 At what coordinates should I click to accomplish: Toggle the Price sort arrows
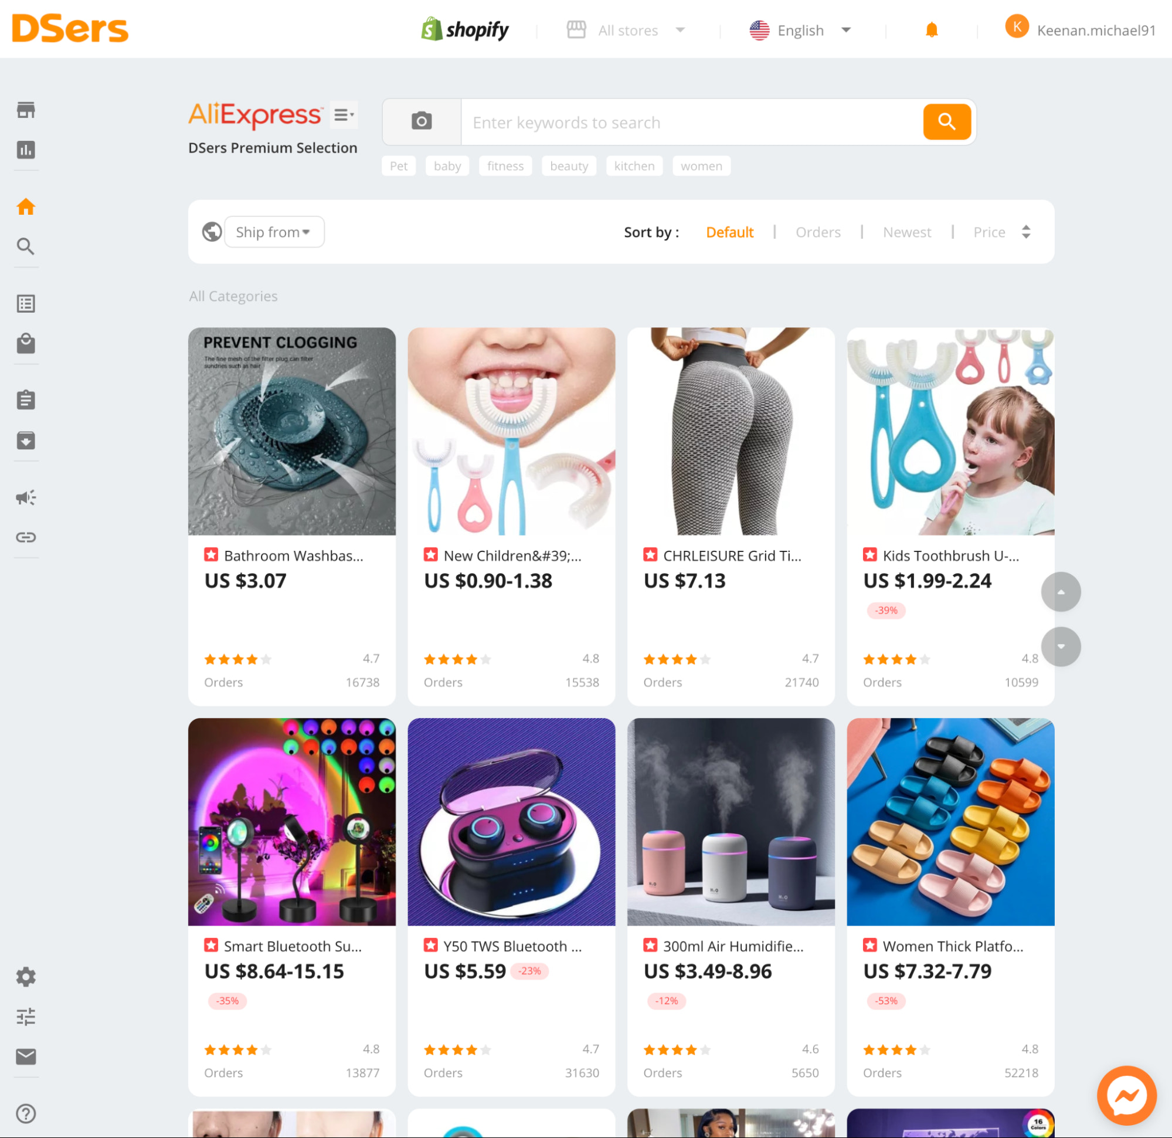[x=1025, y=232]
